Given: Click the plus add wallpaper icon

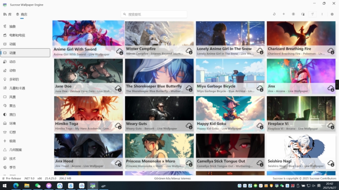Looking at the screenshot, I should click(283, 14).
